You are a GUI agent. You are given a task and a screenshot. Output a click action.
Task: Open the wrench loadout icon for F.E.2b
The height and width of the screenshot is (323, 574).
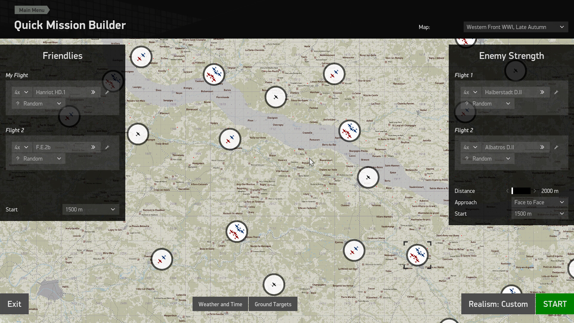[107, 147]
